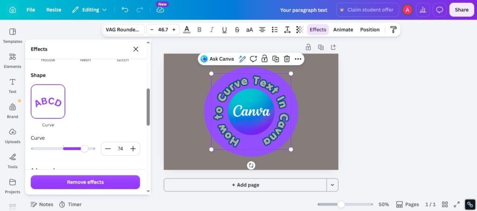Open the Uploads sidebar panel
Screen dimensions: 477x211
click(13, 136)
